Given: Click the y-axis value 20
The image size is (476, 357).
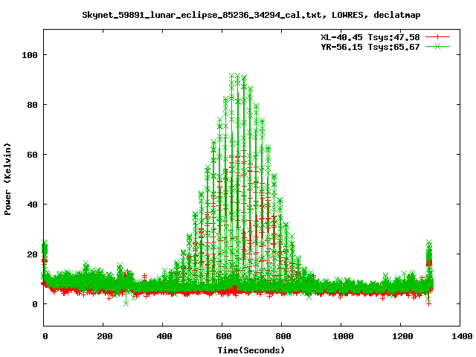Looking at the screenshot, I should click(x=32, y=254).
